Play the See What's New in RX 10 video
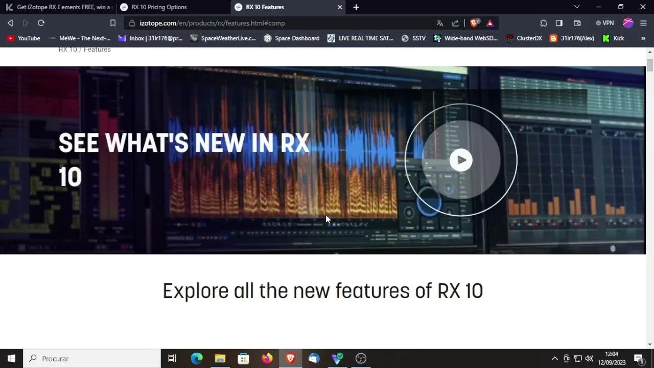Screen dimensions: 654x368 tap(461, 160)
